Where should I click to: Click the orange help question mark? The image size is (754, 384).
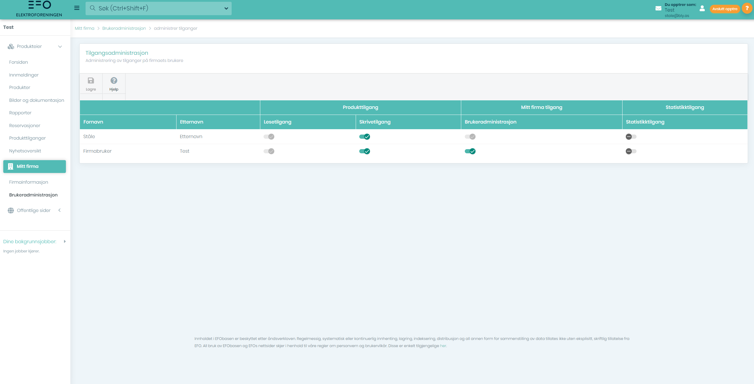pyautogui.click(x=747, y=8)
